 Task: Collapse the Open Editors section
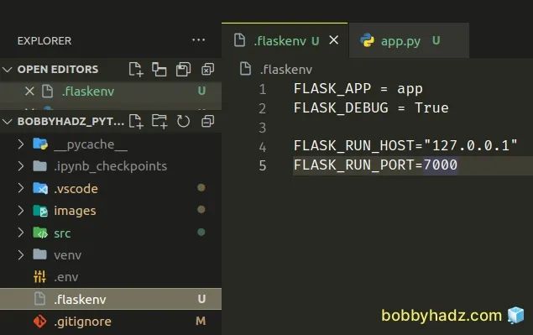click(8, 70)
